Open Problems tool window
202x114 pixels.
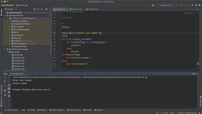(42, 110)
